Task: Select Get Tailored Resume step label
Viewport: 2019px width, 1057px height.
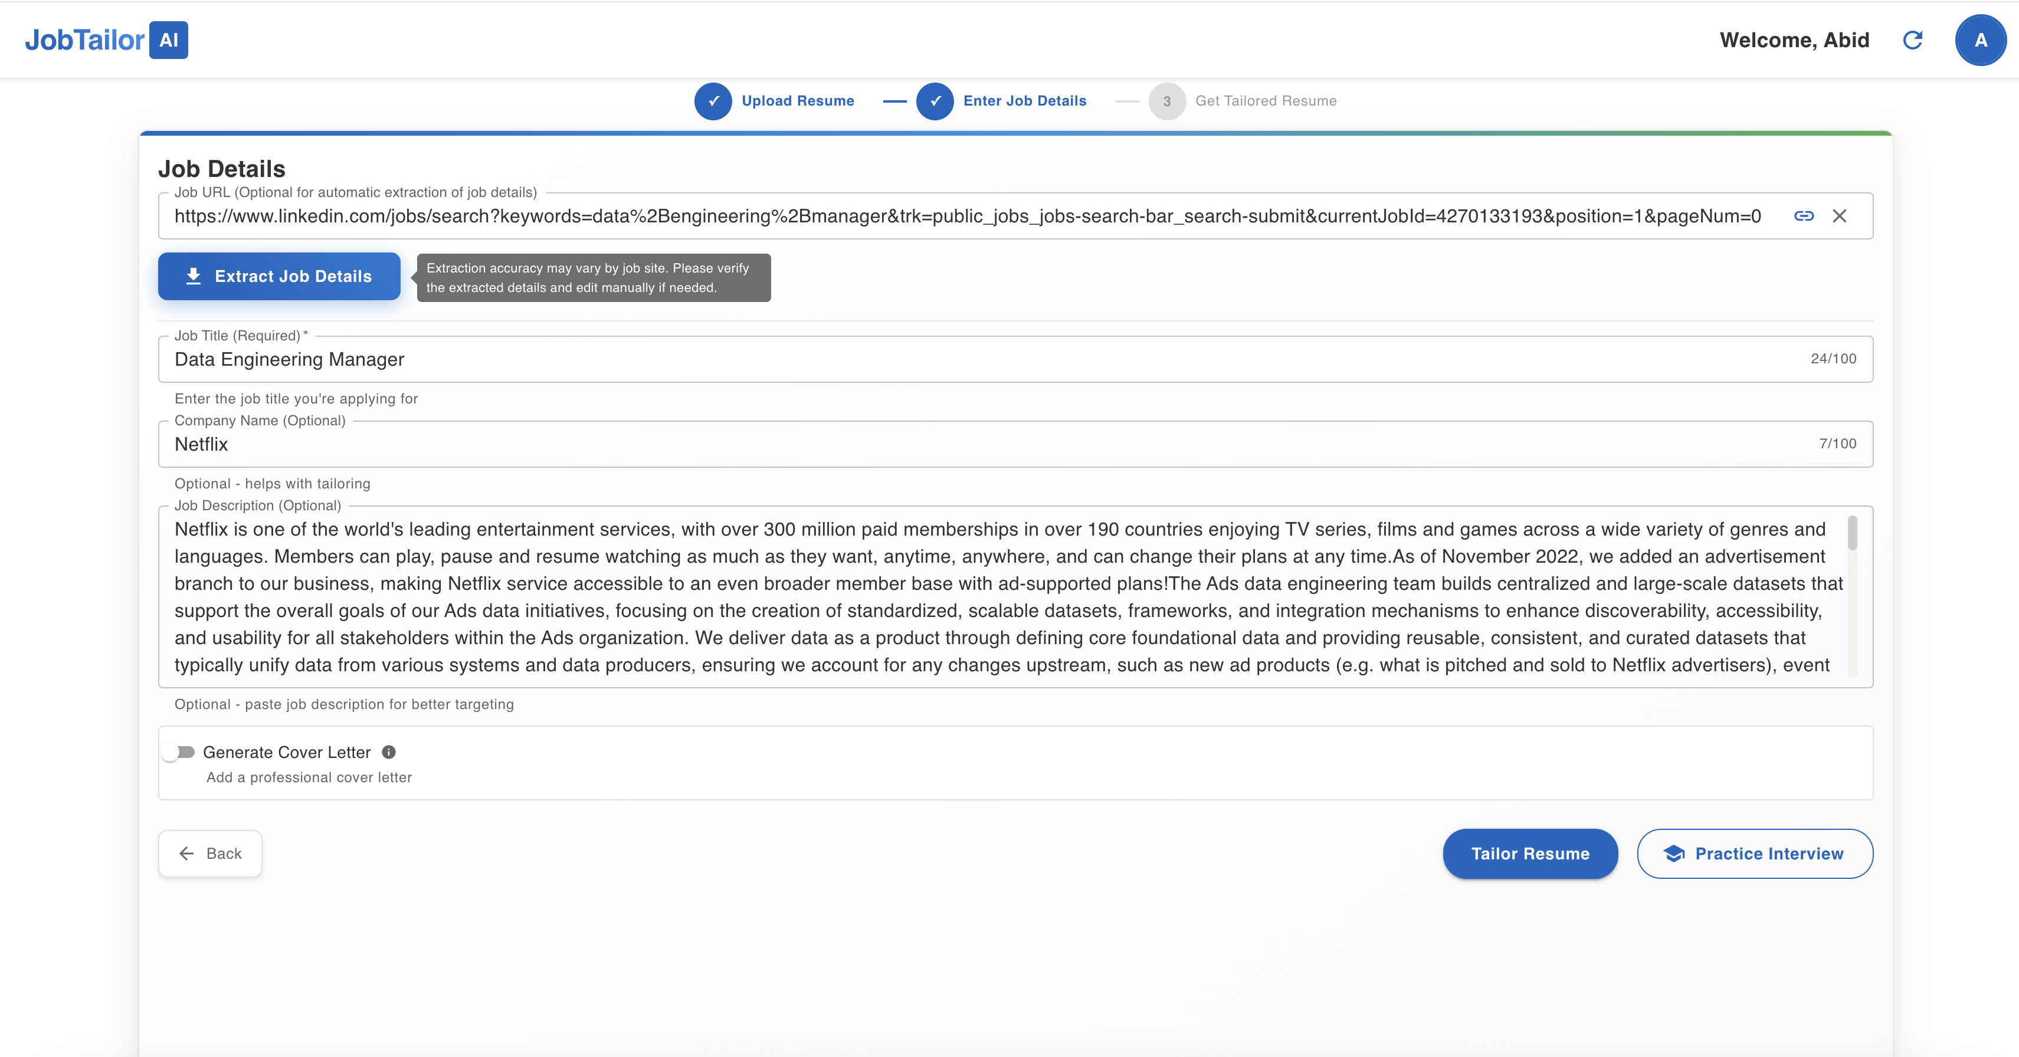Action: 1265,101
